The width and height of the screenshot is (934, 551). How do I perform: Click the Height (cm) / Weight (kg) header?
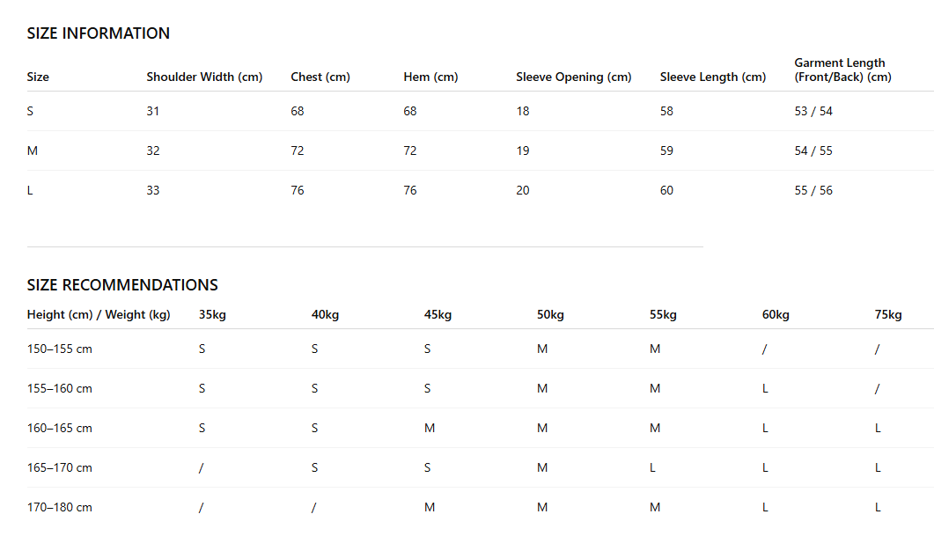tap(99, 314)
